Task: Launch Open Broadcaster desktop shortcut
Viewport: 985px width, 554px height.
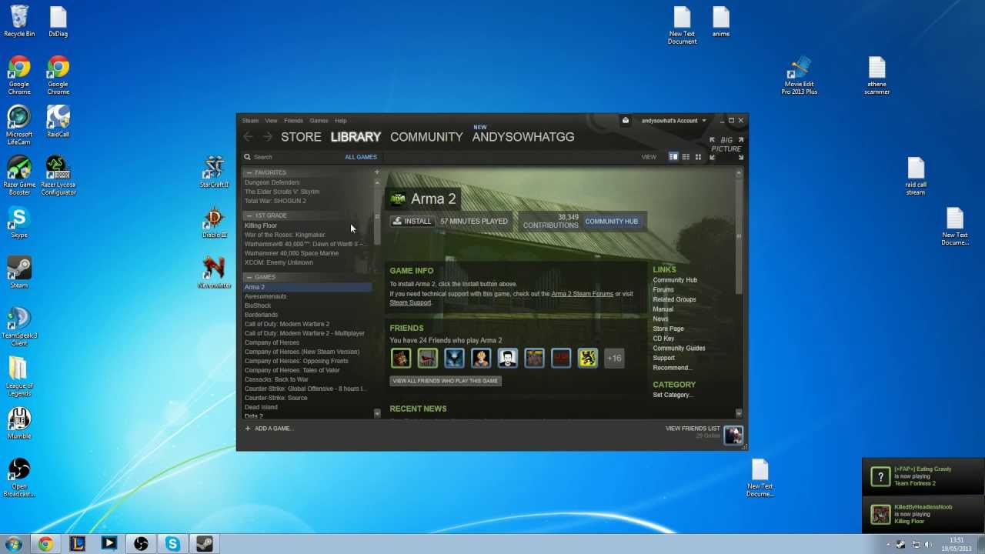Action: [19, 478]
